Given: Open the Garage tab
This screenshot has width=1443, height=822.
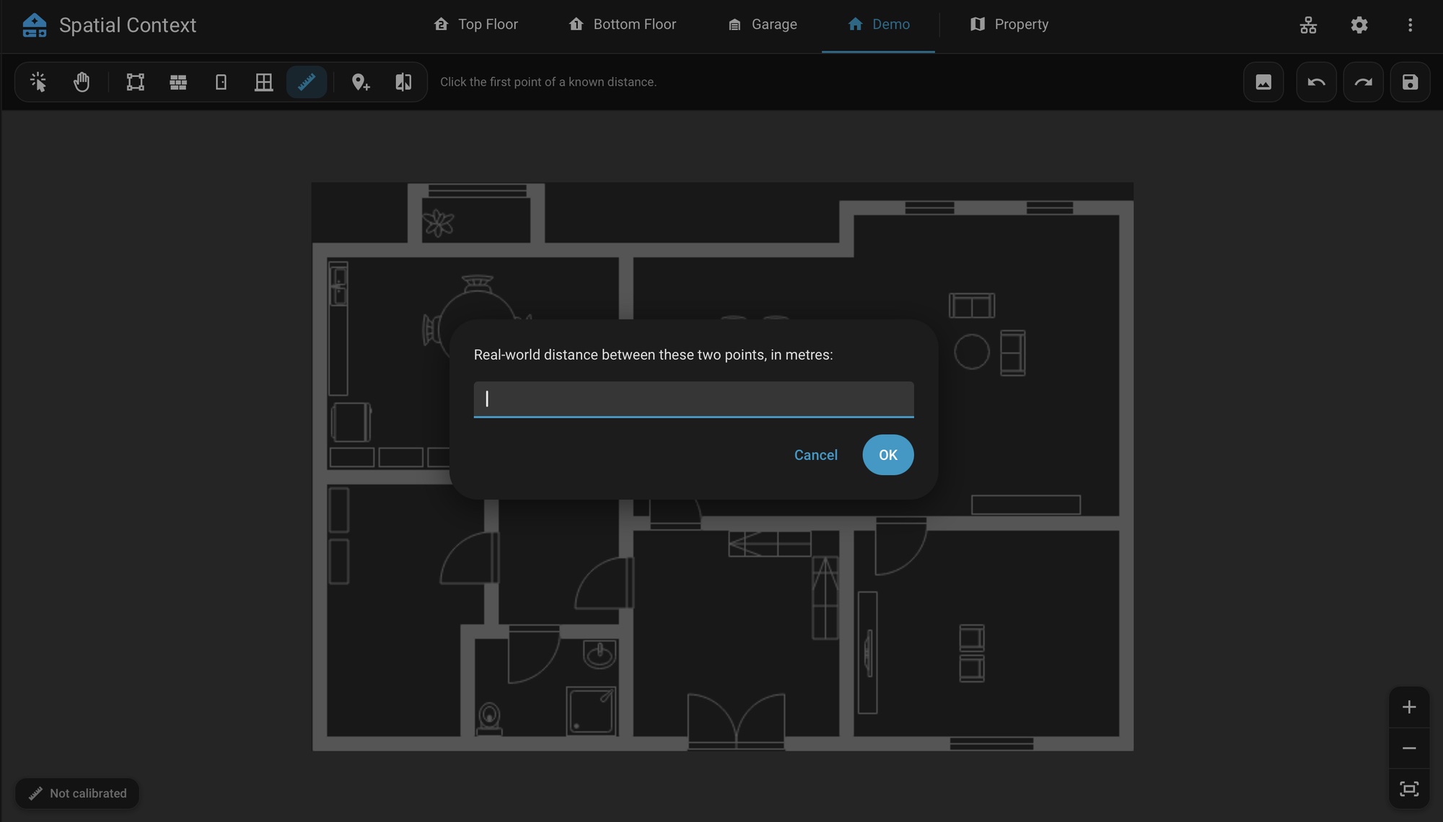Looking at the screenshot, I should click(x=762, y=25).
